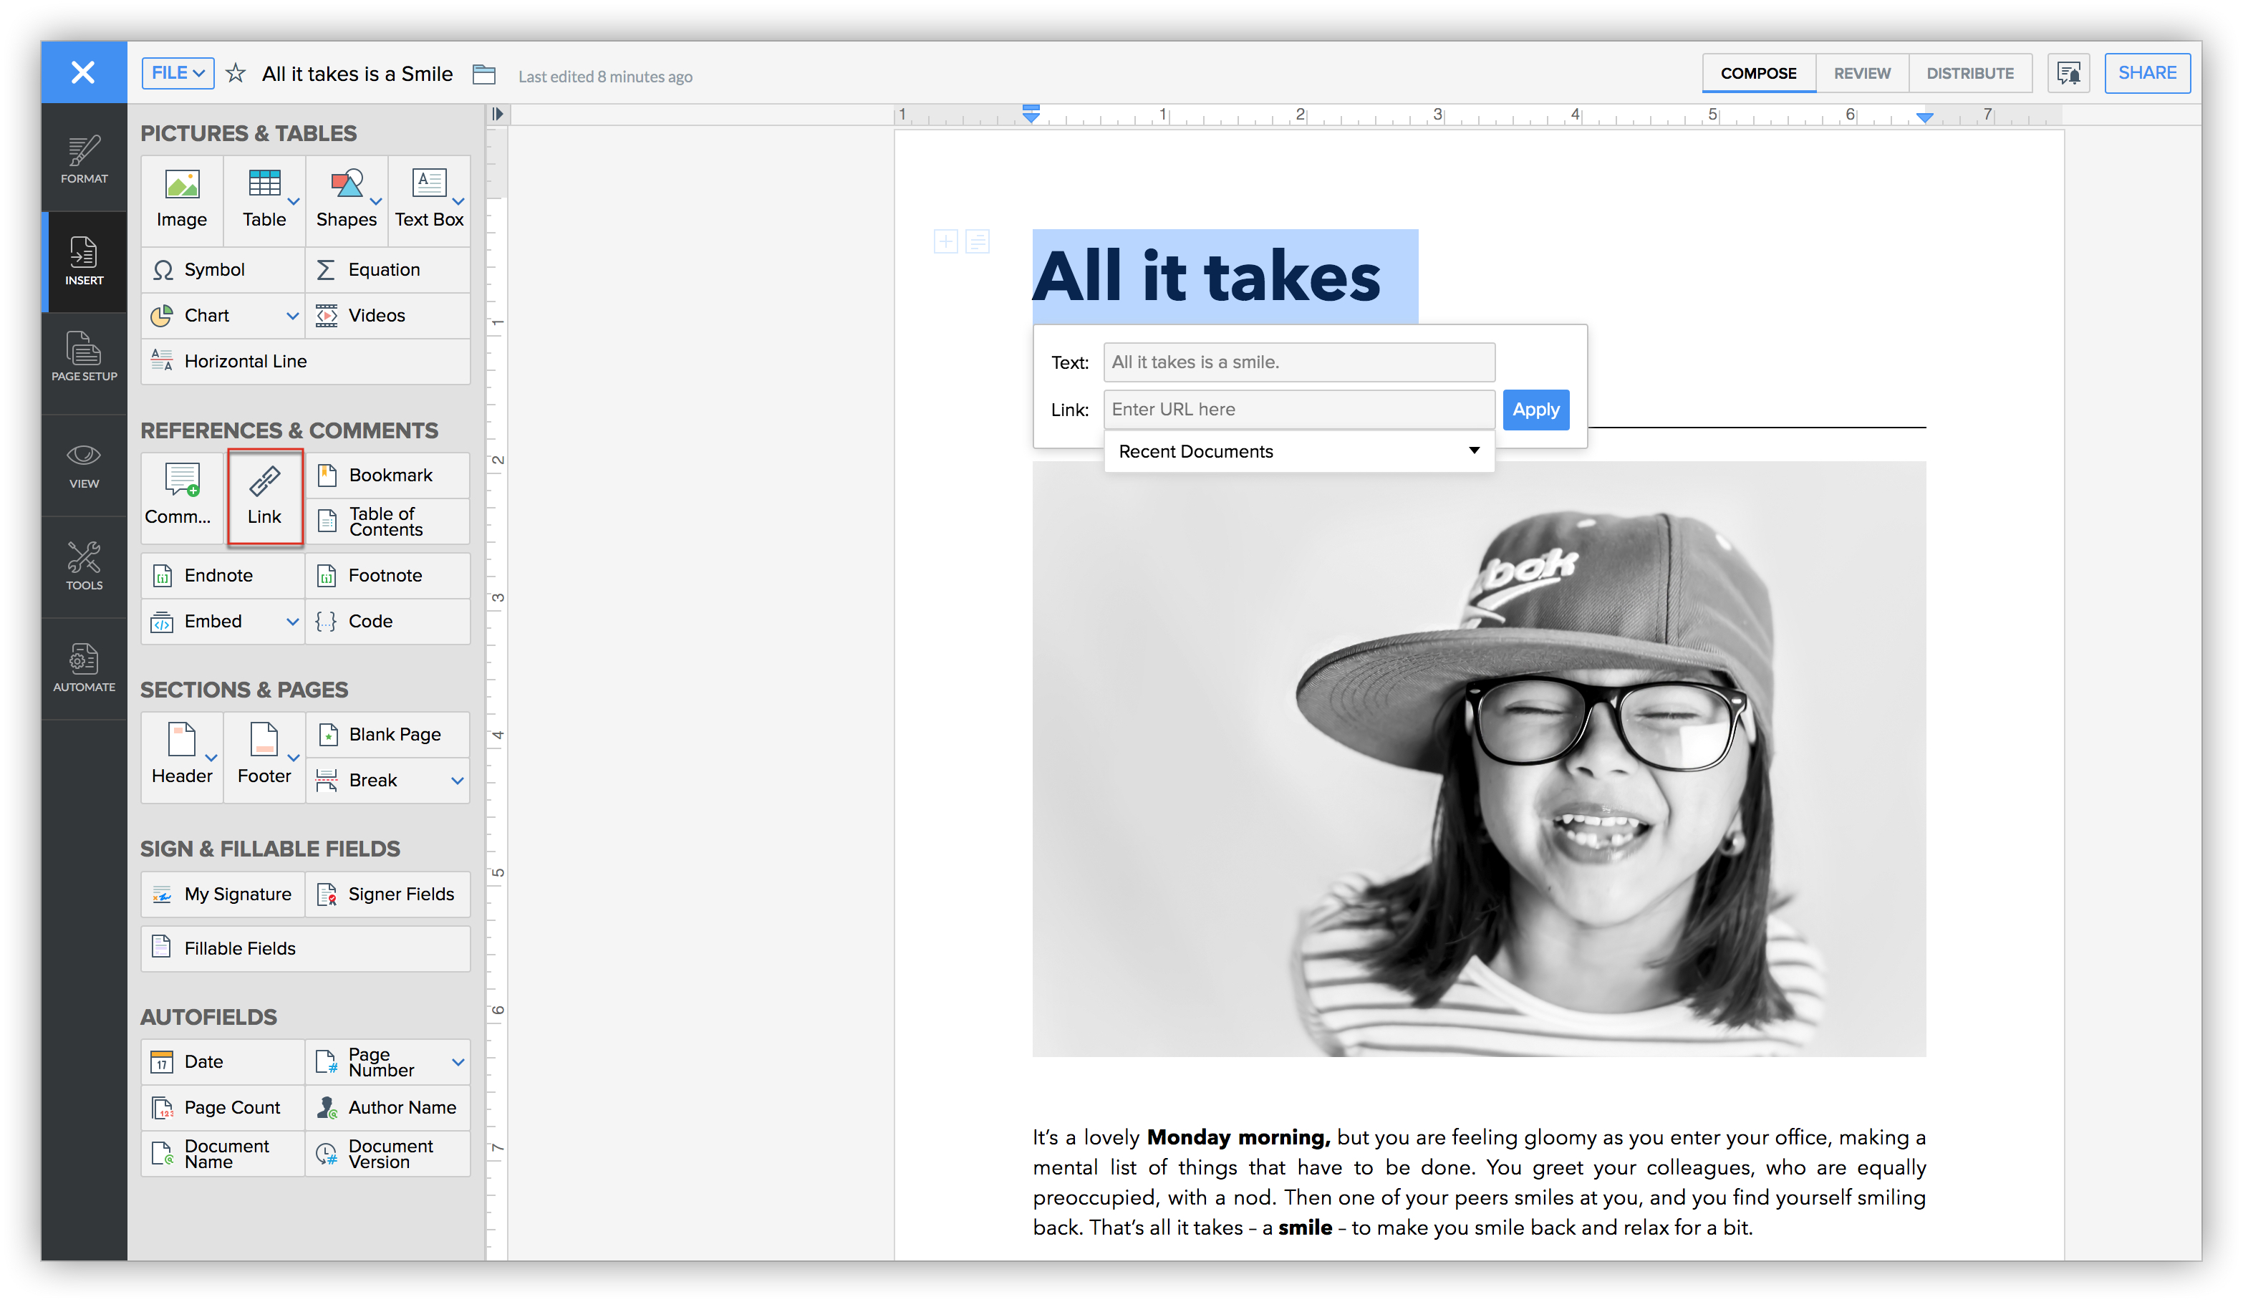
Task: Open the FILE dropdown menu
Action: pos(177,73)
